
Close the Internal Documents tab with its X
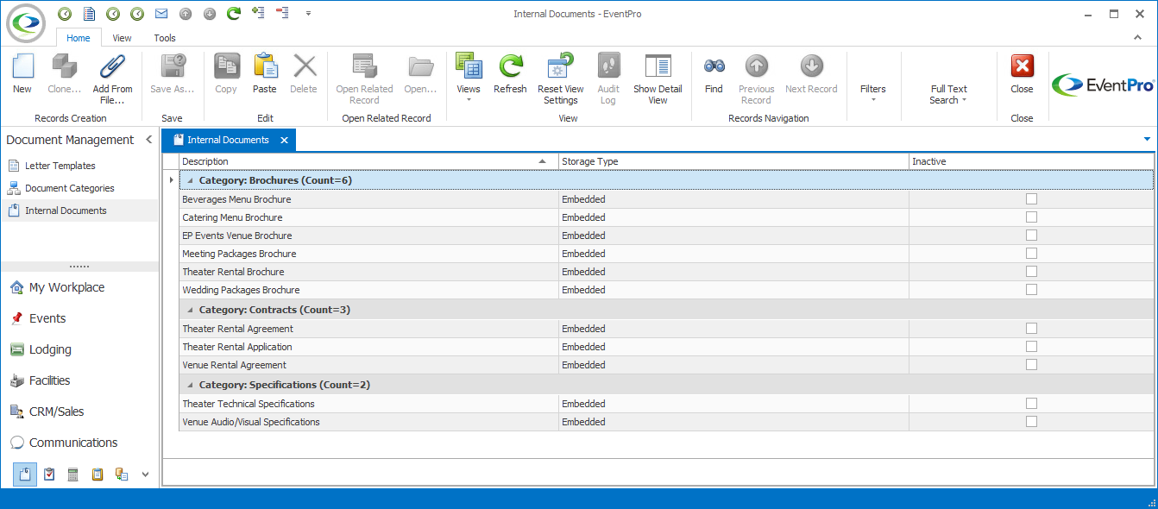tap(282, 140)
